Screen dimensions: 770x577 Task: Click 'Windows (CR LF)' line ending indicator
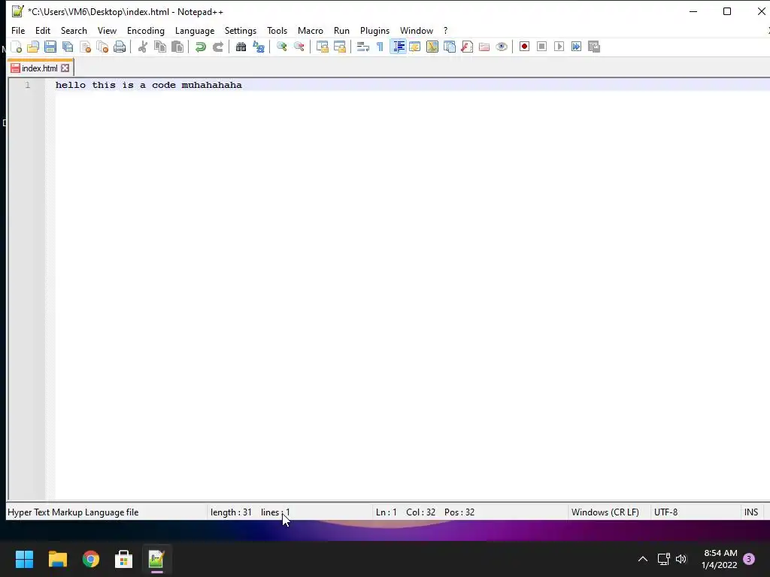tap(605, 512)
